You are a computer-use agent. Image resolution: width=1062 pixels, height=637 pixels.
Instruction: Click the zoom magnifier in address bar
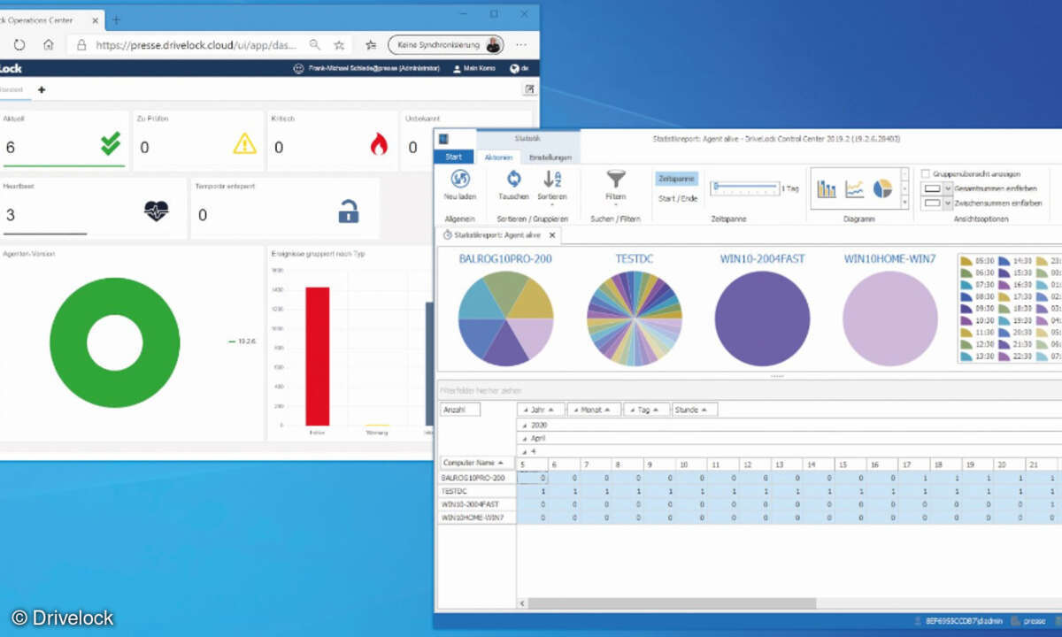(x=315, y=44)
